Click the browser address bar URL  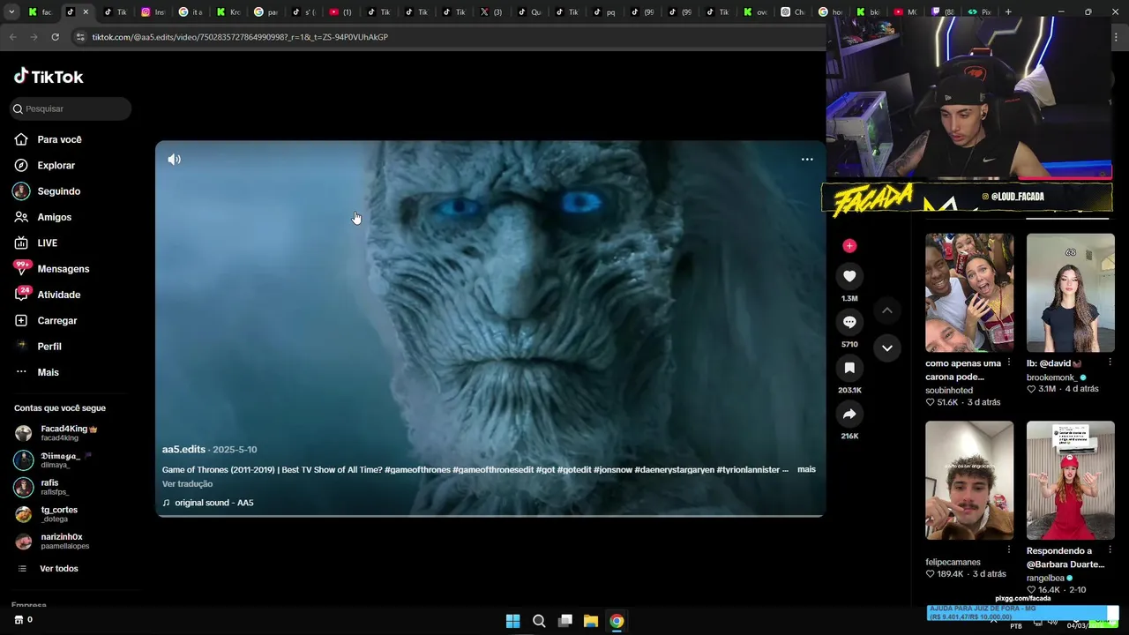240,37
